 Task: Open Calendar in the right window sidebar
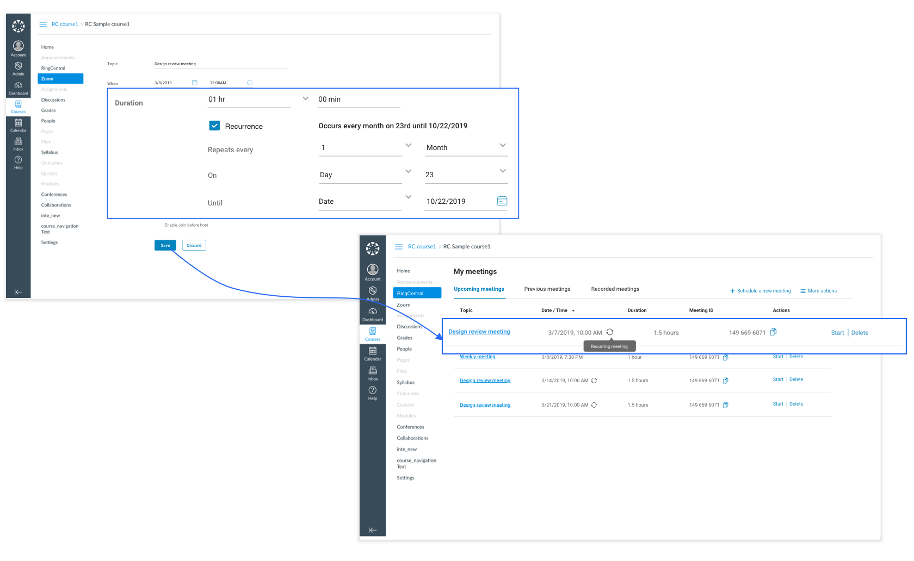tap(373, 353)
